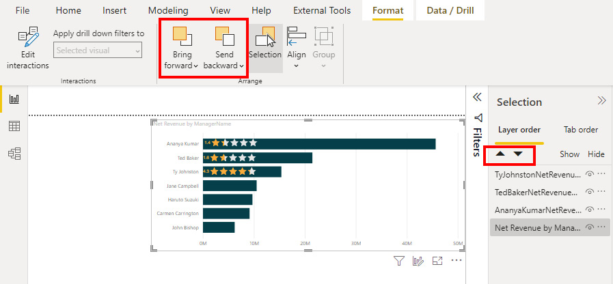Toggle the AnanyaKumarNetRevenue layer eye icon

click(x=589, y=210)
